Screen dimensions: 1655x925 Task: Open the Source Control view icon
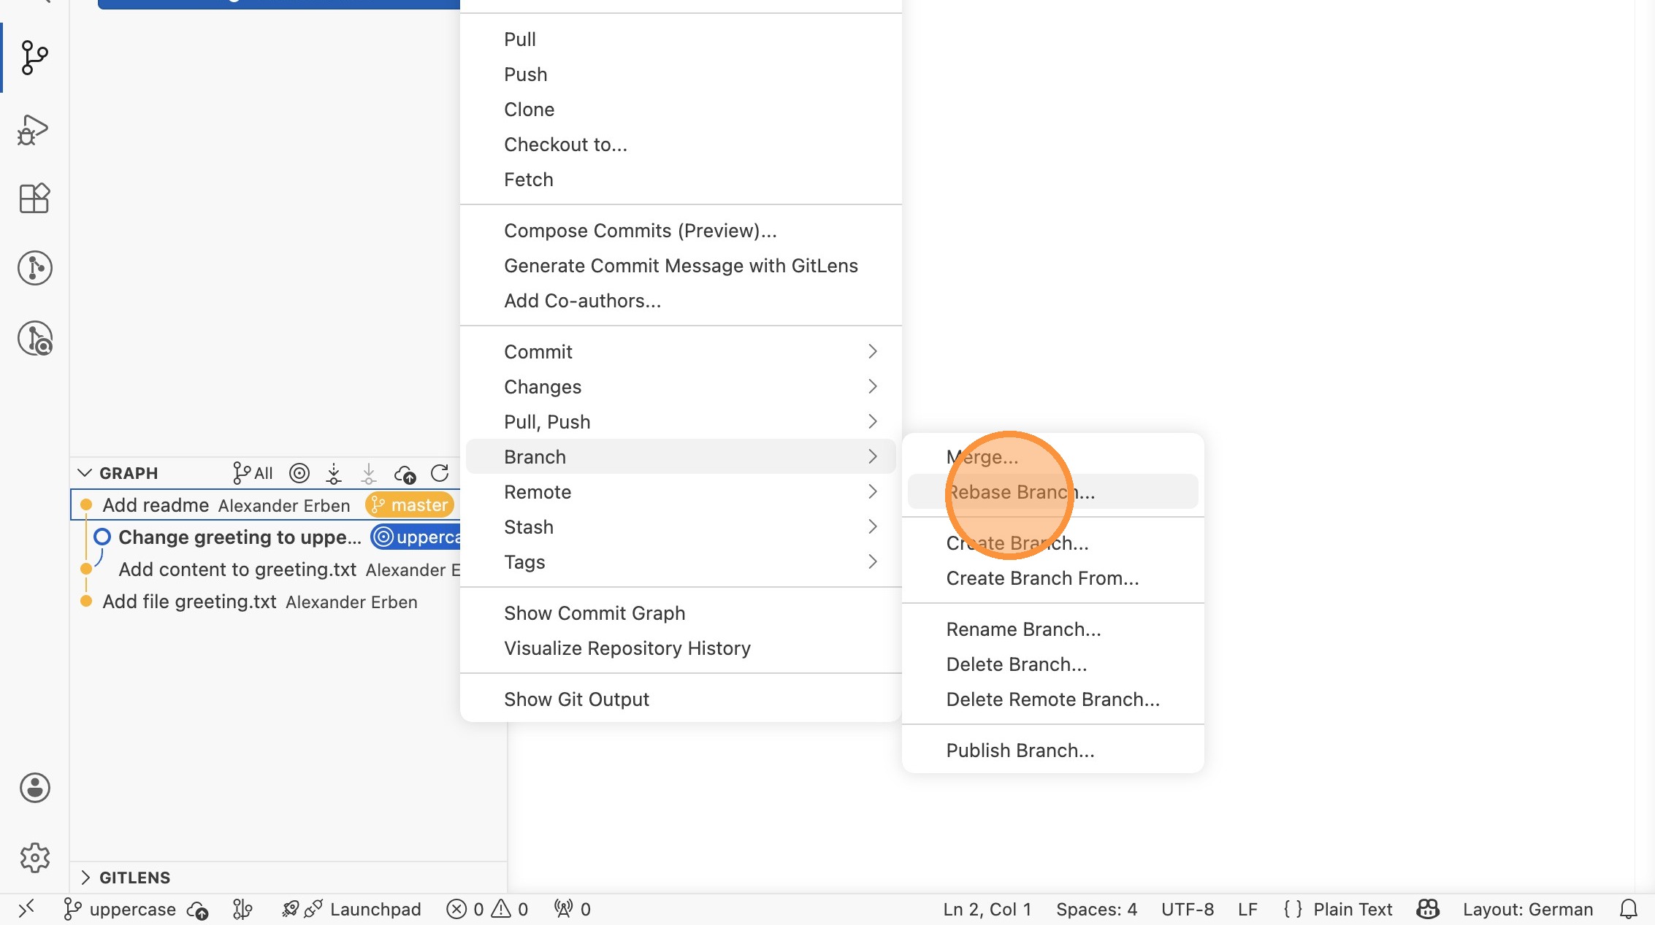[34, 57]
